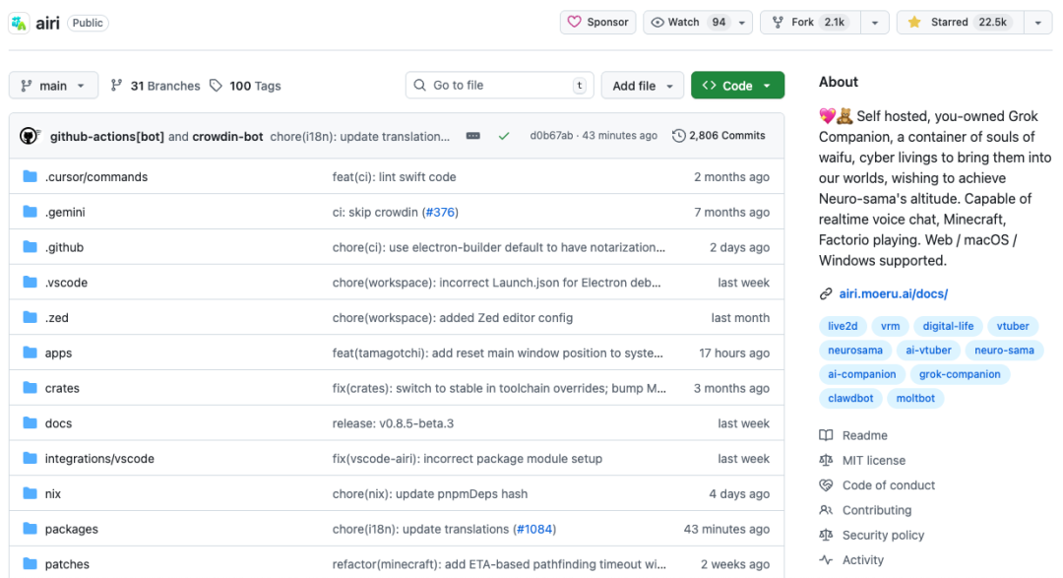The image size is (1063, 578).
Task: Open the .github folder name
Action: click(x=64, y=247)
